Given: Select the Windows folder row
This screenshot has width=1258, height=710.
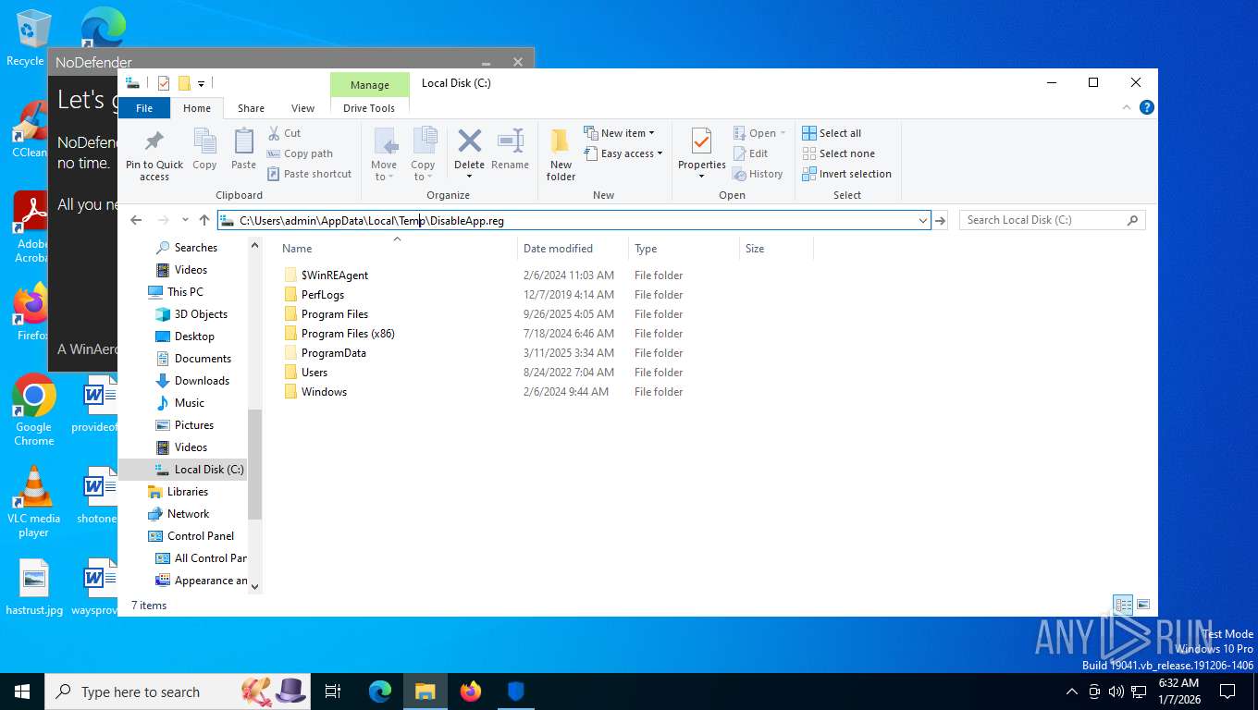Looking at the screenshot, I should 324,391.
